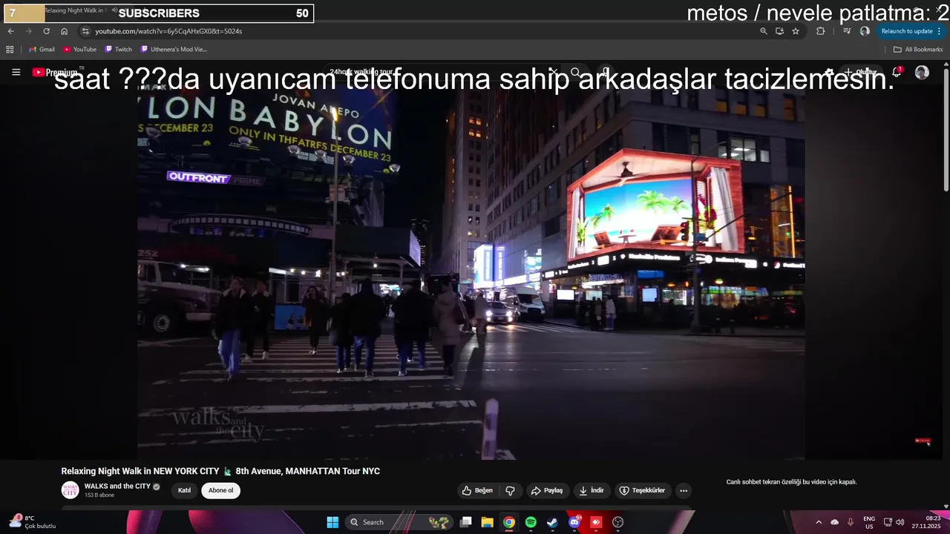Open the YouTube account avatar menu
Image resolution: width=950 pixels, height=534 pixels.
coord(922,72)
